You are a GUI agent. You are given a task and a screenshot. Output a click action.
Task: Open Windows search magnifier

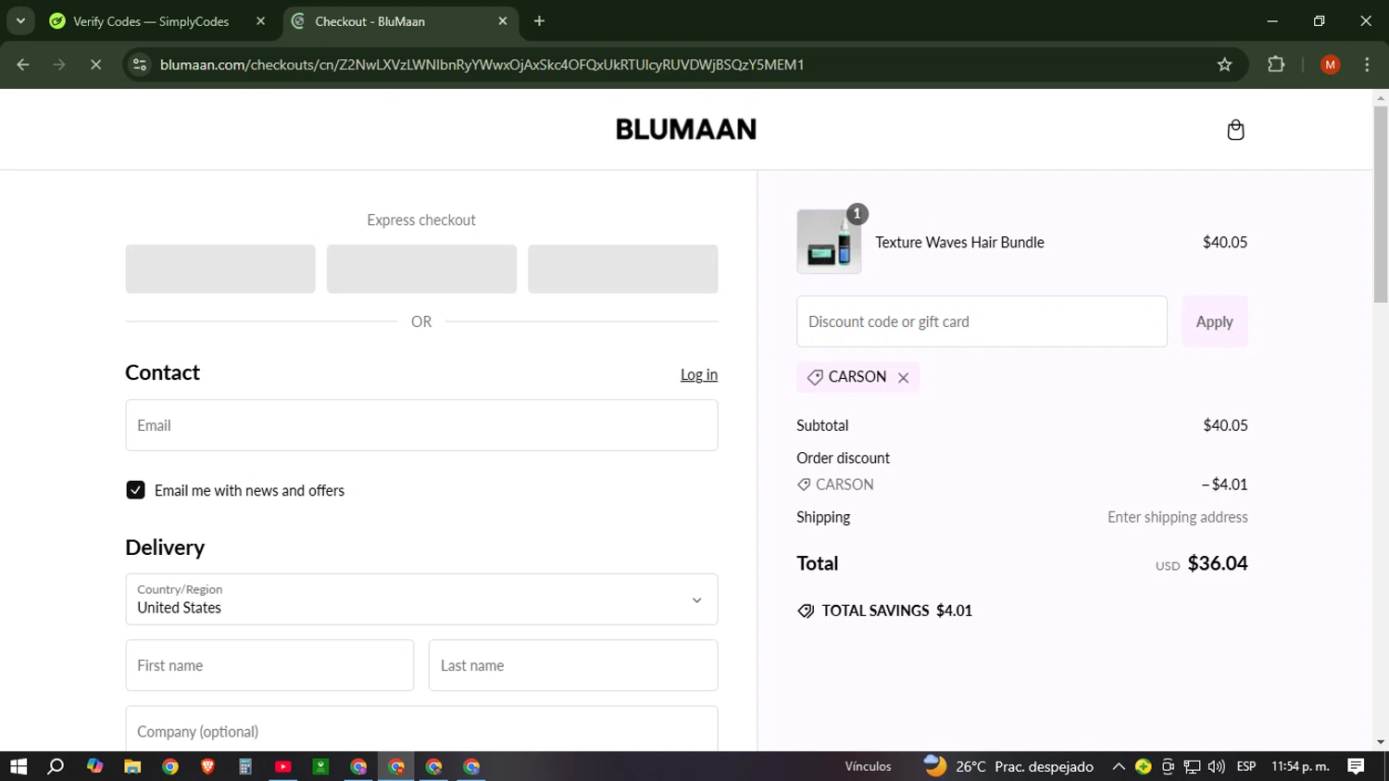click(56, 766)
